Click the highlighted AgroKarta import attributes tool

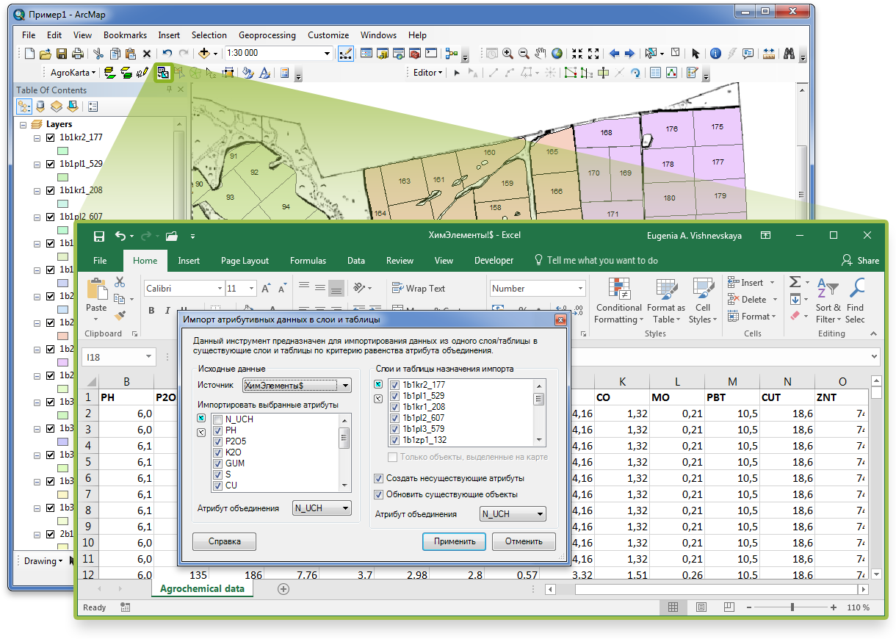point(163,72)
